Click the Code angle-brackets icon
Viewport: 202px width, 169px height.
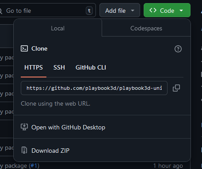coord(153,10)
